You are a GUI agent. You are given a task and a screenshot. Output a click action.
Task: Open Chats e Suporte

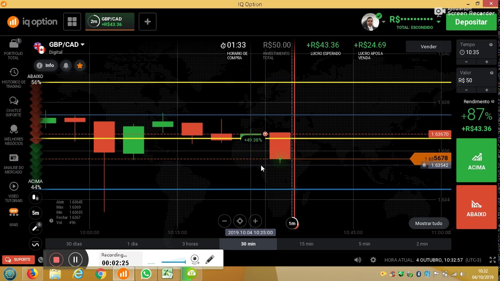click(14, 107)
